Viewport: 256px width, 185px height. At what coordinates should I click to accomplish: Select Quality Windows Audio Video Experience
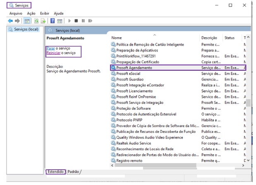(178, 137)
